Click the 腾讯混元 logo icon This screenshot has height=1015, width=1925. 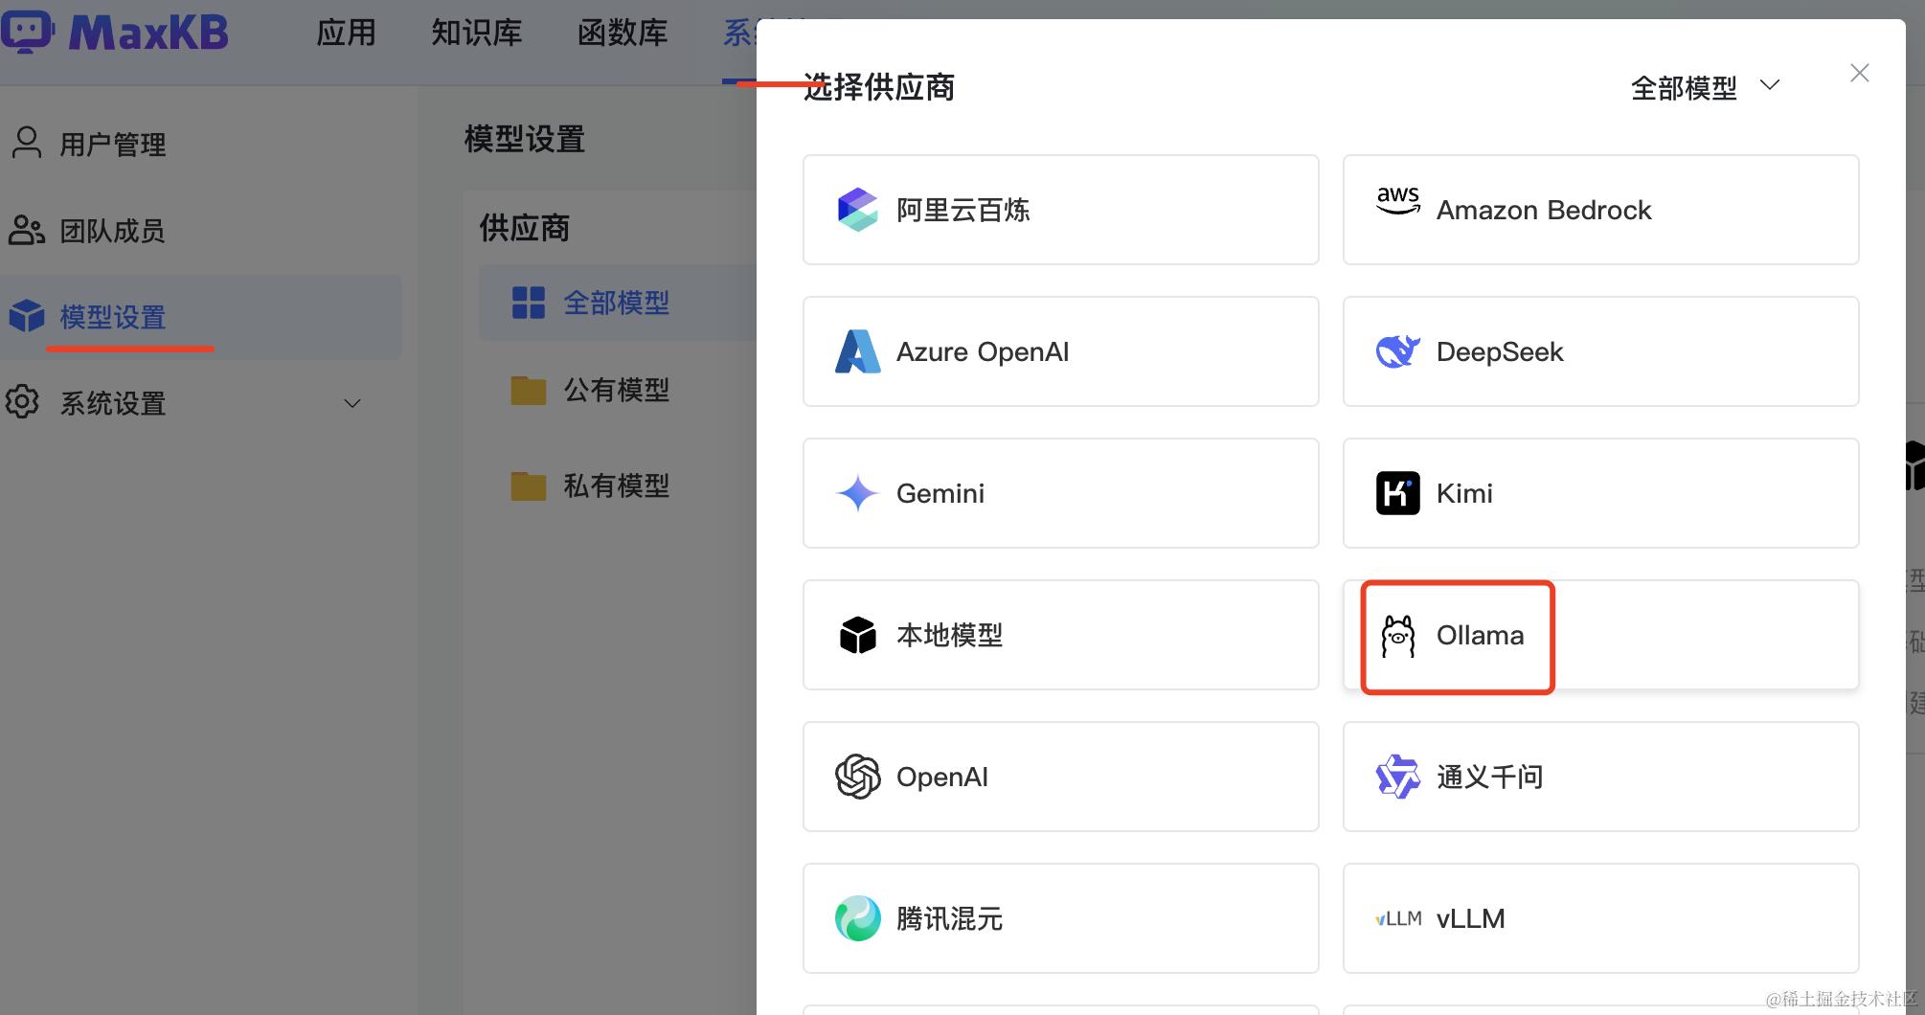pyautogui.click(x=857, y=918)
